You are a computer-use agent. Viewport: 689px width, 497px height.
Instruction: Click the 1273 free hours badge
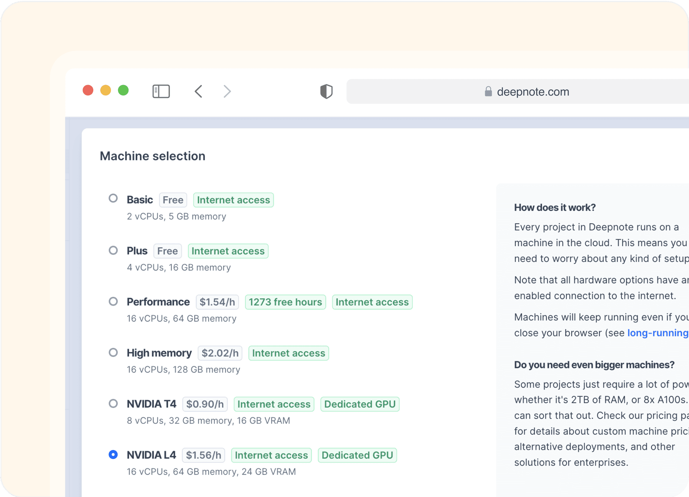point(285,302)
